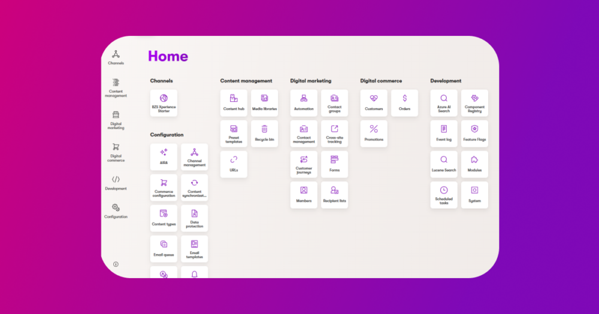Screen dimensions: 599x314
Task: Open Component Registry tile
Action: [x=474, y=103]
